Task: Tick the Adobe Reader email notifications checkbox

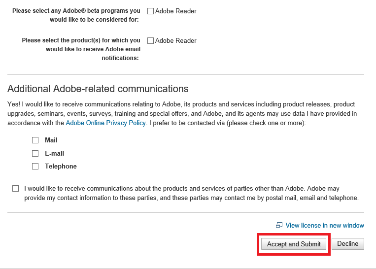Action: tap(151, 41)
